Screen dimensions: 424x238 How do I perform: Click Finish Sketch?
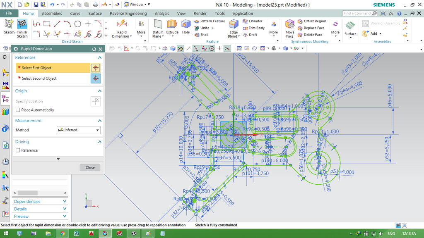(x=22, y=29)
